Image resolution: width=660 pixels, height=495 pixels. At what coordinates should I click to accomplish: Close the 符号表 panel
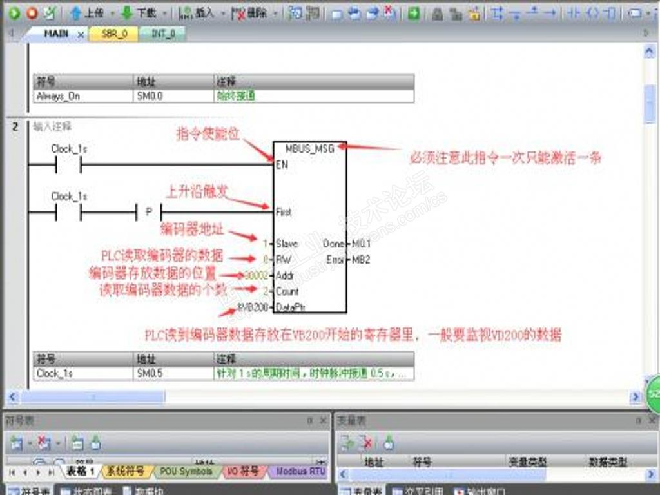tap(324, 420)
